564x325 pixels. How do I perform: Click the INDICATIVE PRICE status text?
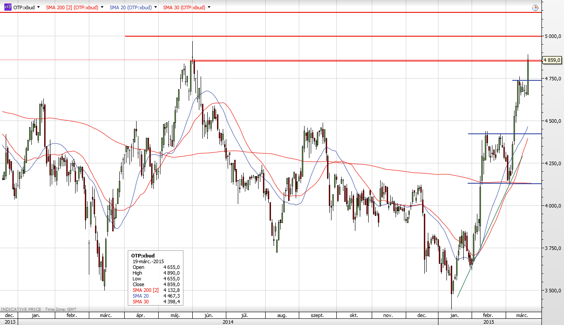click(21, 310)
